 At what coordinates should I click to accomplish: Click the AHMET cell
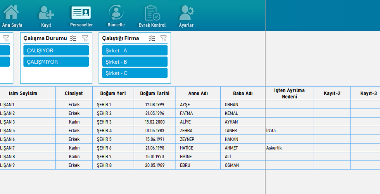[243, 148]
